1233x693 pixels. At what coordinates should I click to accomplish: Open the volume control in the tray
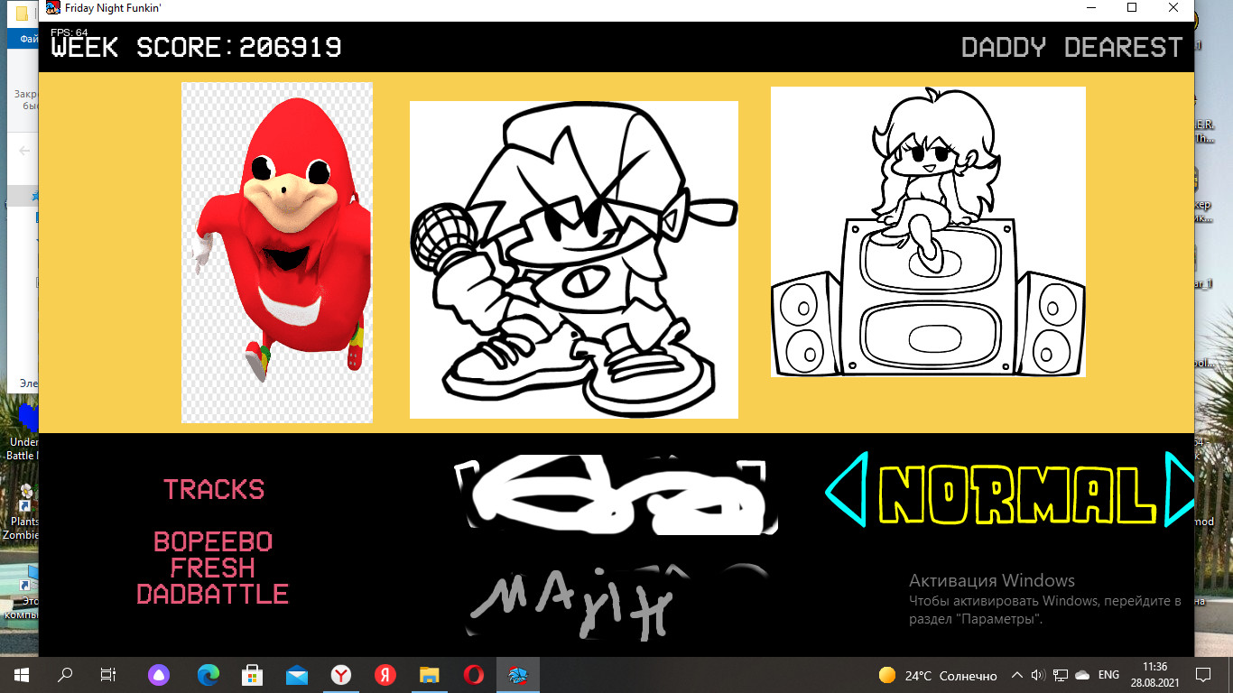pyautogui.click(x=1038, y=675)
